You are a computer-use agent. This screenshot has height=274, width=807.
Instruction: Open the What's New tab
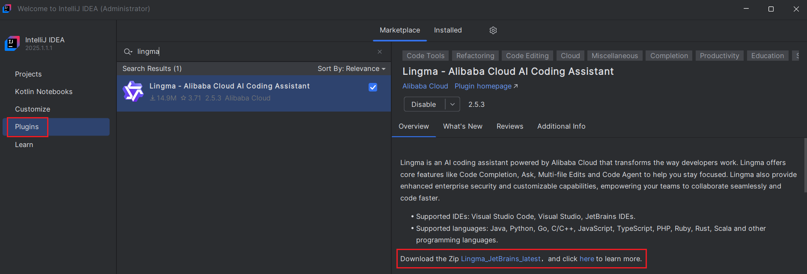pos(463,127)
